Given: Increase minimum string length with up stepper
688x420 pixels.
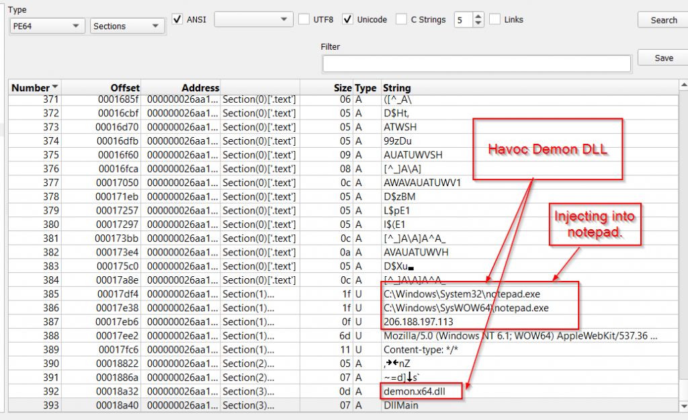Looking at the screenshot, I should click(478, 16).
